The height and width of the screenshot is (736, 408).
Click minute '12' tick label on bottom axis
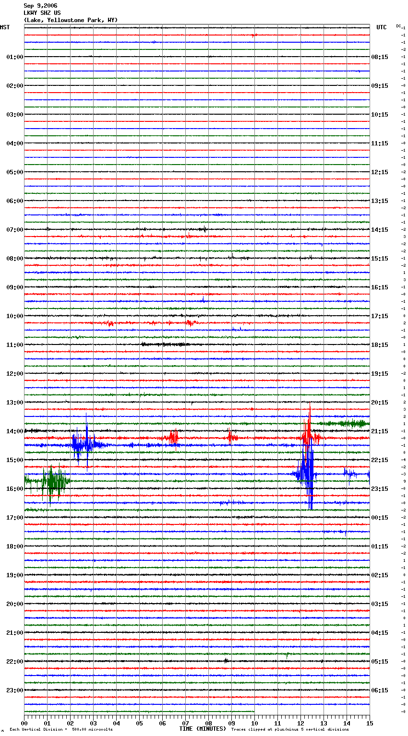click(x=301, y=723)
